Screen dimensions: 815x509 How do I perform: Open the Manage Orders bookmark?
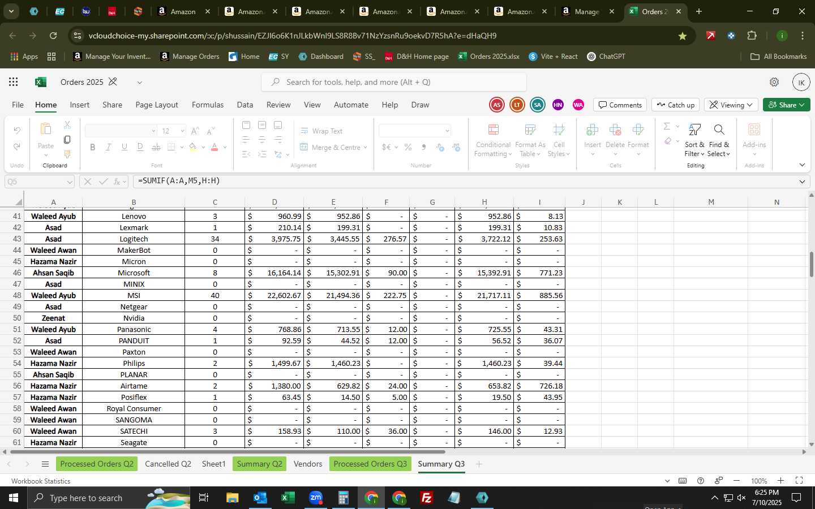click(x=190, y=57)
